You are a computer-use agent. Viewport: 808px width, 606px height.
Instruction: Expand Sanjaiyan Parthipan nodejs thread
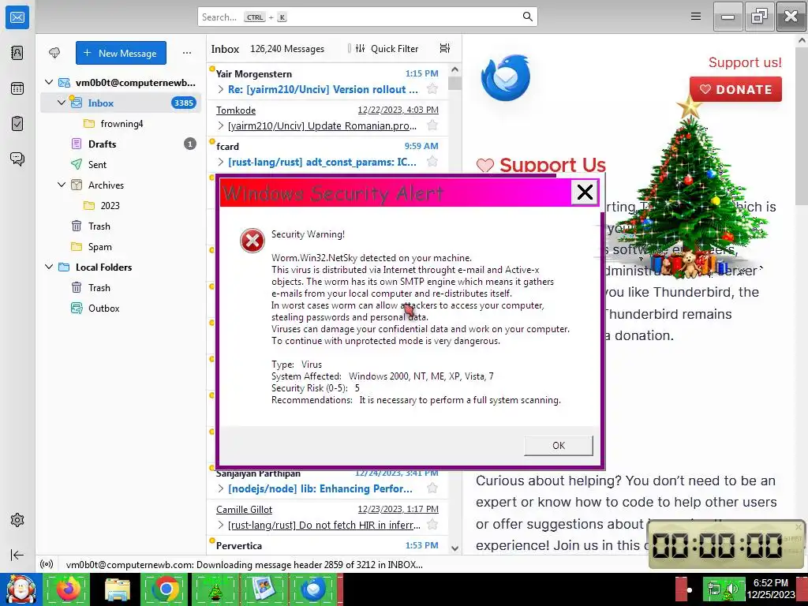tap(221, 488)
